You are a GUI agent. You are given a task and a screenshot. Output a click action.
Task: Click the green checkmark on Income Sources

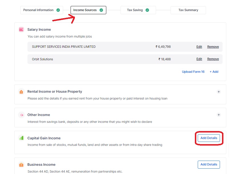click(x=101, y=10)
